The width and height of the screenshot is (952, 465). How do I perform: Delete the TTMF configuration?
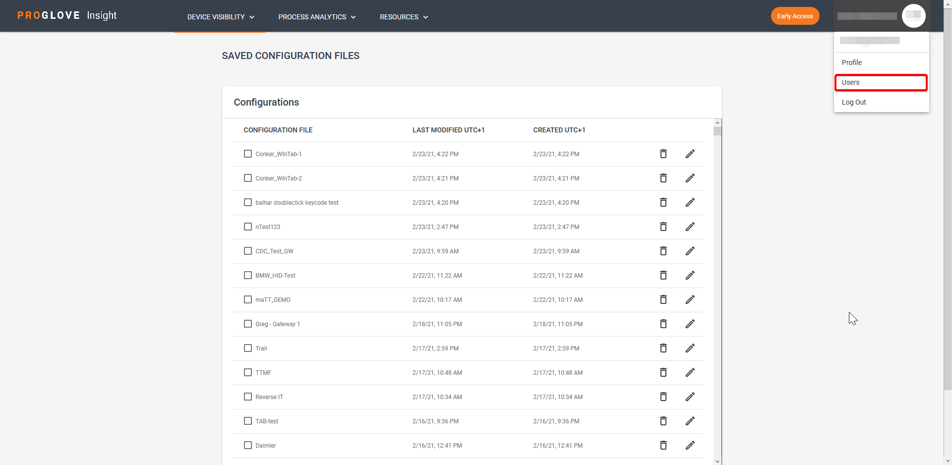[663, 372]
